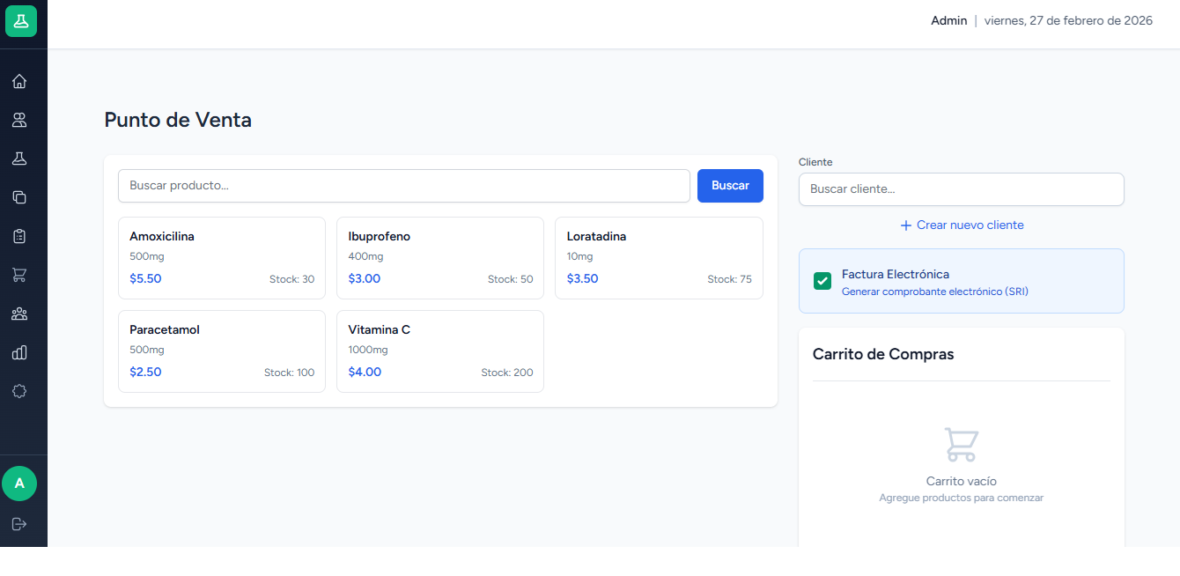The height and width of the screenshot is (576, 1180).
Task: Click the '$2.50' price on Paracetamol
Action: point(145,373)
